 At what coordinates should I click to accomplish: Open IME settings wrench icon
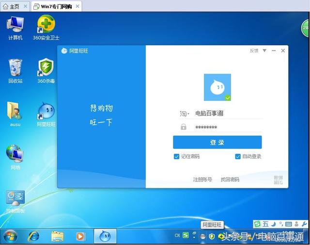coord(304,224)
